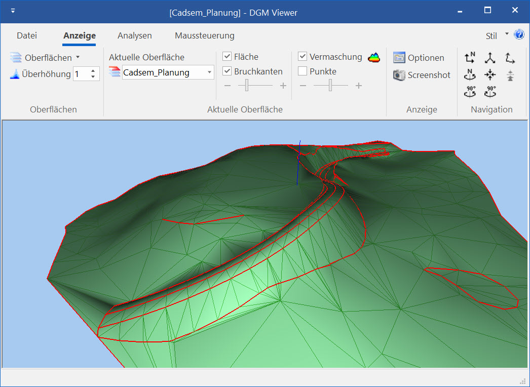Click the right 90° rotate icon
530x387 pixels.
coord(490,92)
